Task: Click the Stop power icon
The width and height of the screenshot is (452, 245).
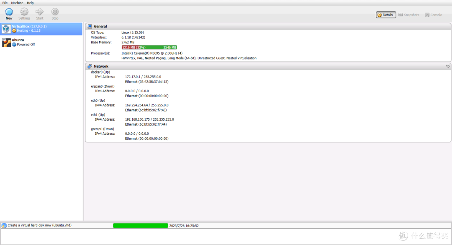Action: [x=55, y=12]
